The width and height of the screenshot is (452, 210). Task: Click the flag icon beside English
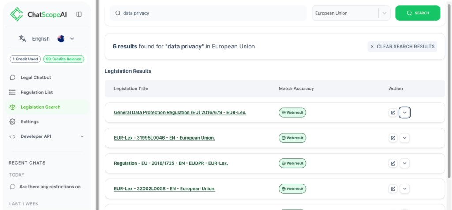pyautogui.click(x=61, y=39)
